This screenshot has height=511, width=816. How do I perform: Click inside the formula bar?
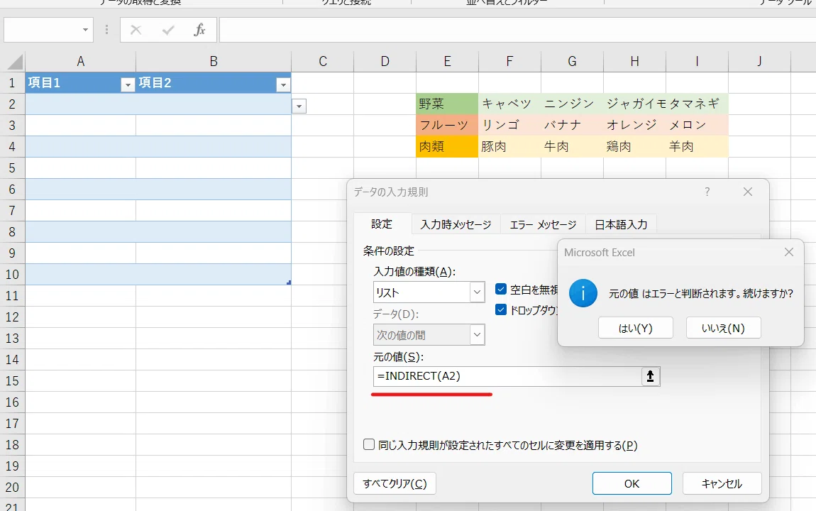(x=518, y=31)
